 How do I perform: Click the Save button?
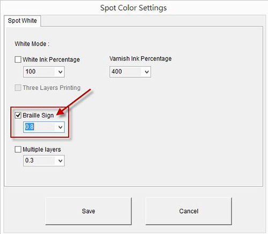pyautogui.click(x=88, y=211)
